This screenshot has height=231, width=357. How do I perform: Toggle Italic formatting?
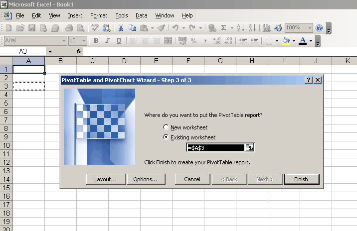point(107,41)
